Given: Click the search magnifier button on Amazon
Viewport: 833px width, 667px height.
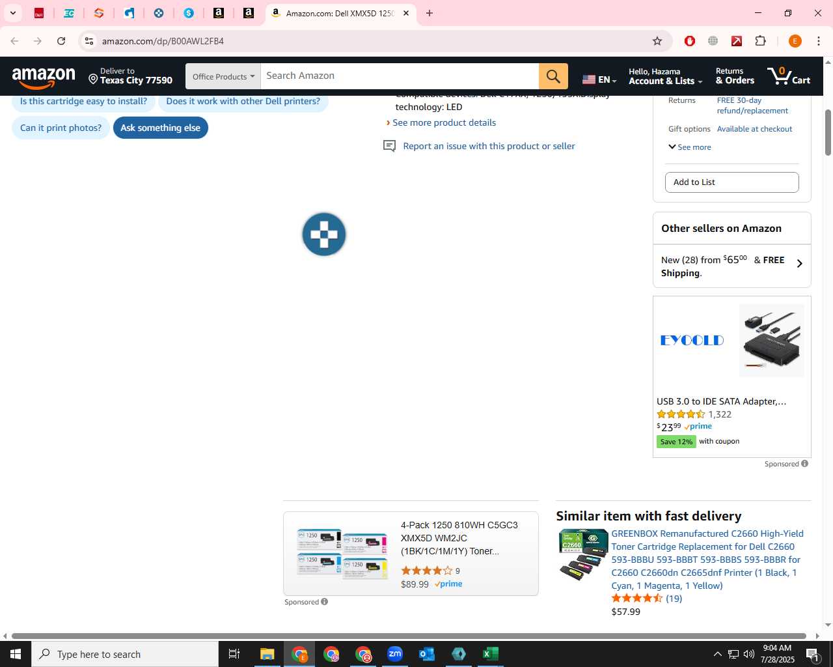Looking at the screenshot, I should 553,76.
